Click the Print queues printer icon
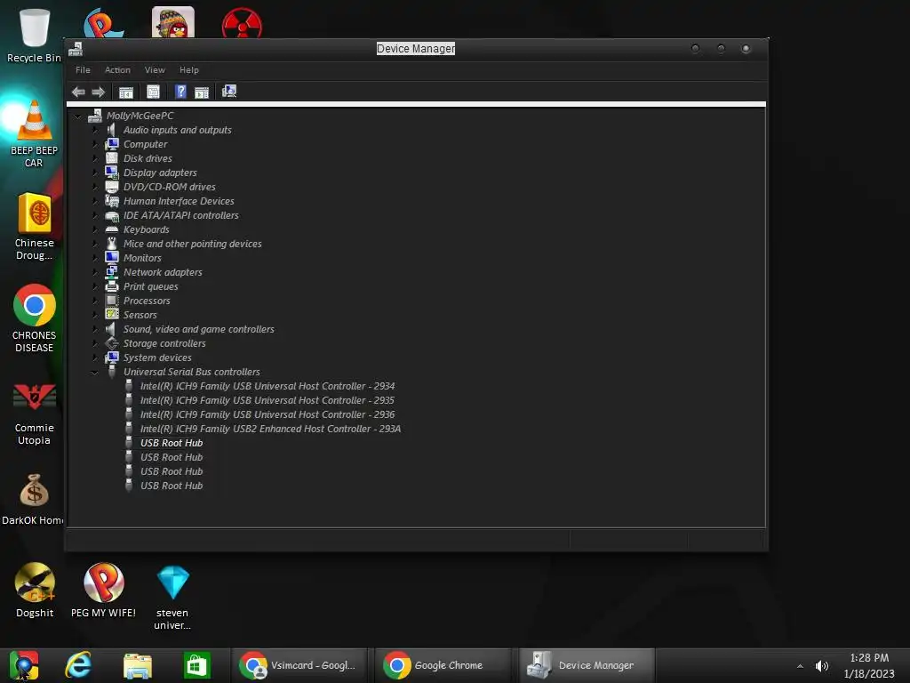This screenshot has height=683, width=910. 112,286
